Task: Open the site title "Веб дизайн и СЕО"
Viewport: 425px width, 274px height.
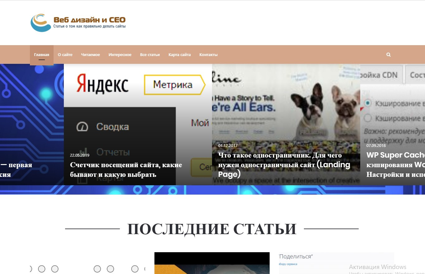Action: pos(90,20)
